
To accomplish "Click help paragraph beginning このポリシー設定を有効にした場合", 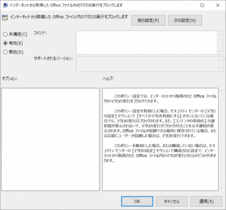I will (x=160, y=123).
